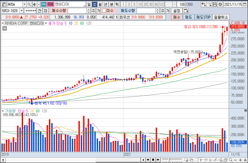Click the 매수 buy button

[x=177, y=17]
